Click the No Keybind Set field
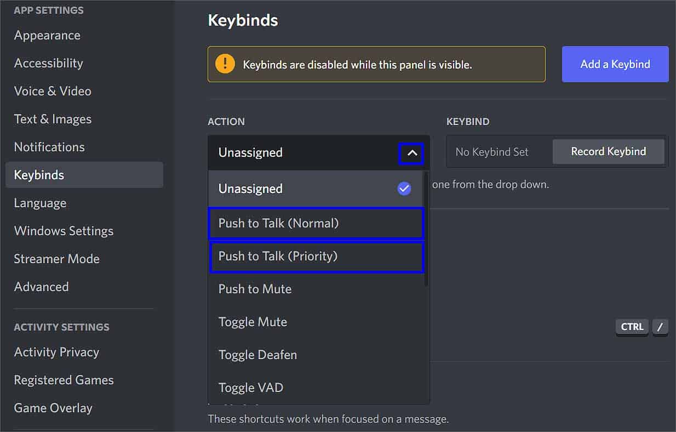Viewport: 676px width, 432px height. tap(492, 152)
